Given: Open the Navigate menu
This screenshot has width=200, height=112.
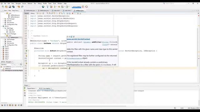Looking at the screenshot, I should [18, 3].
